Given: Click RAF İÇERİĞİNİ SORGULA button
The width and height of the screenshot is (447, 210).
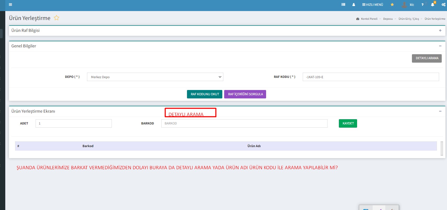Looking at the screenshot, I should click(x=245, y=94).
